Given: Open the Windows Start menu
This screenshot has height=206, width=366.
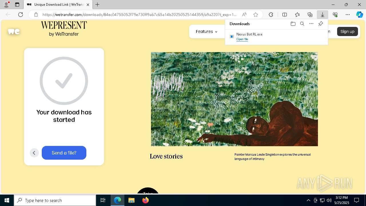Looking at the screenshot, I should pyautogui.click(x=7, y=200).
